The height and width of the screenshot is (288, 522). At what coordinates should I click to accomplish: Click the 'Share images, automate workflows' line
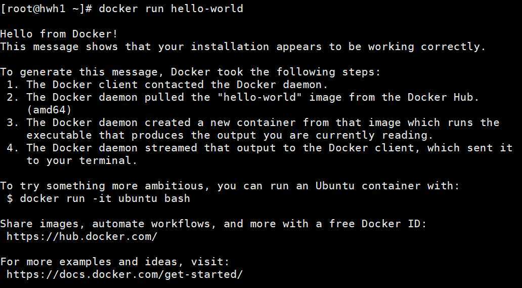(x=213, y=224)
